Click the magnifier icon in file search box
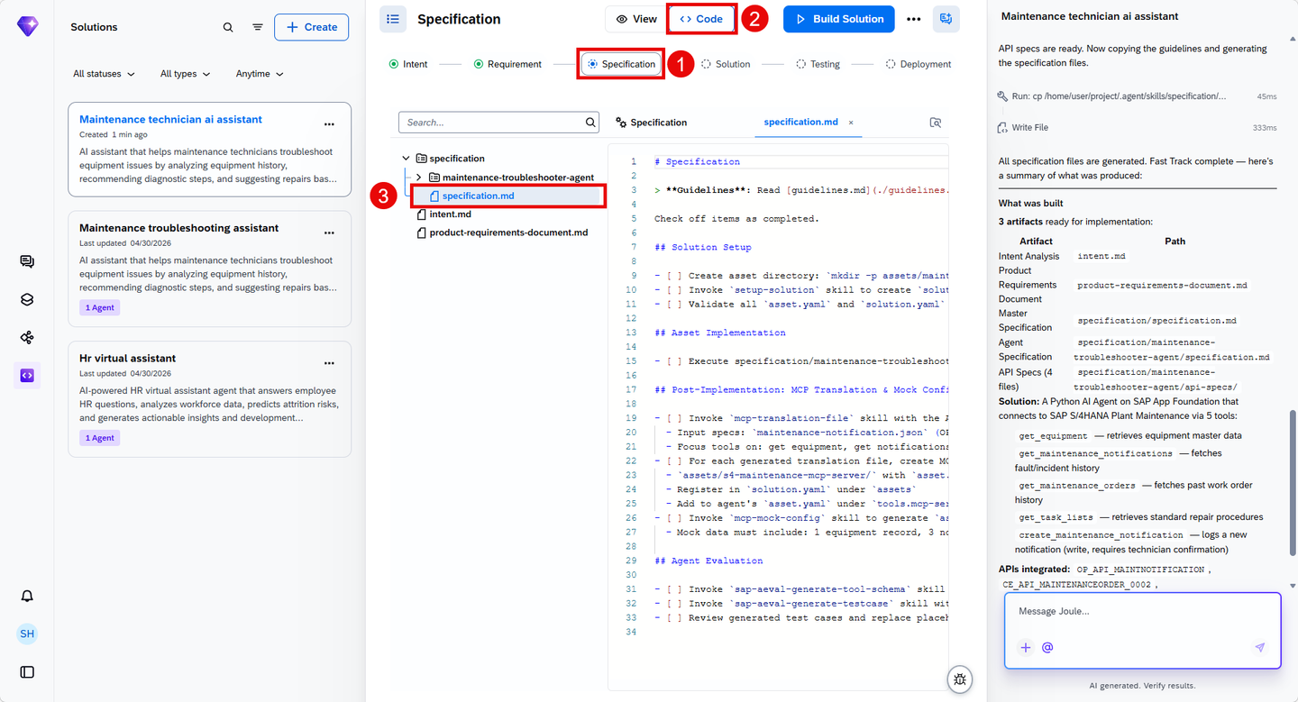The image size is (1298, 702). click(x=591, y=123)
